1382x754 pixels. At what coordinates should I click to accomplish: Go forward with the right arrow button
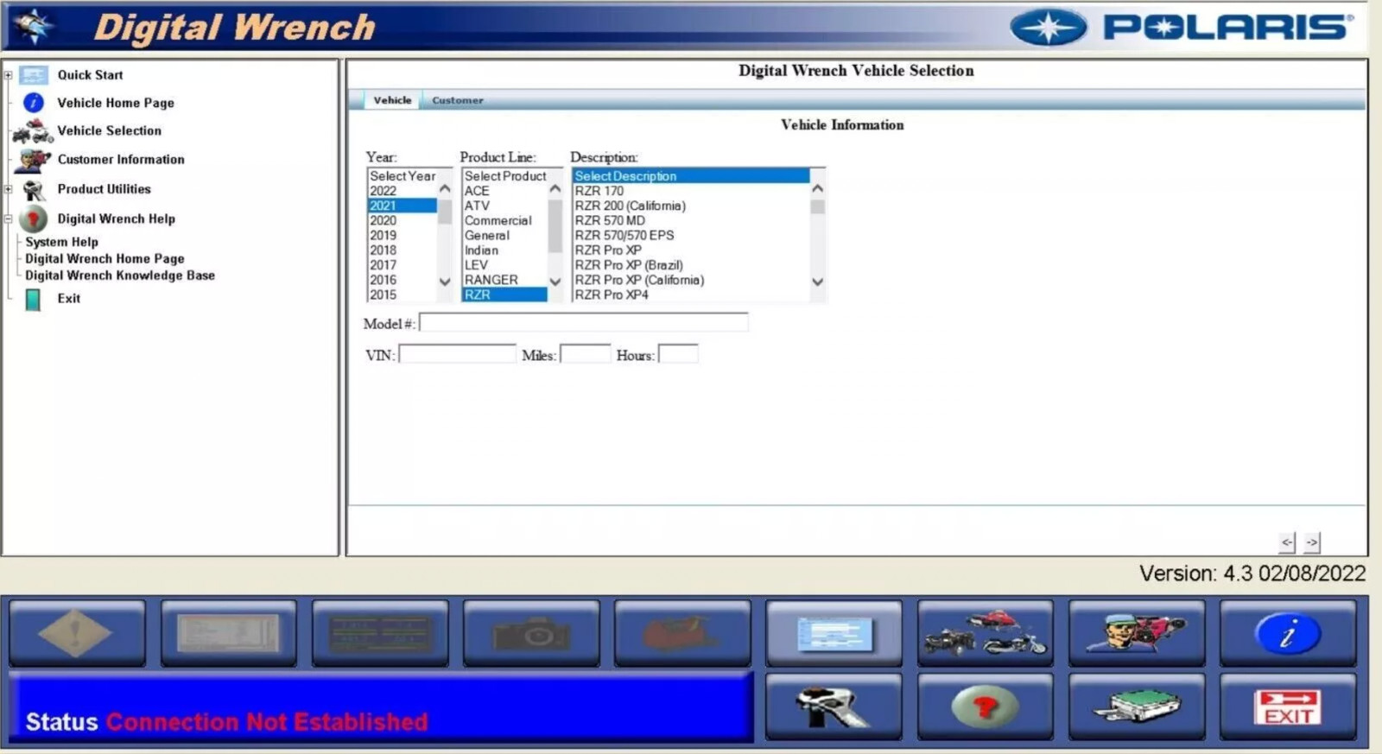(x=1312, y=542)
